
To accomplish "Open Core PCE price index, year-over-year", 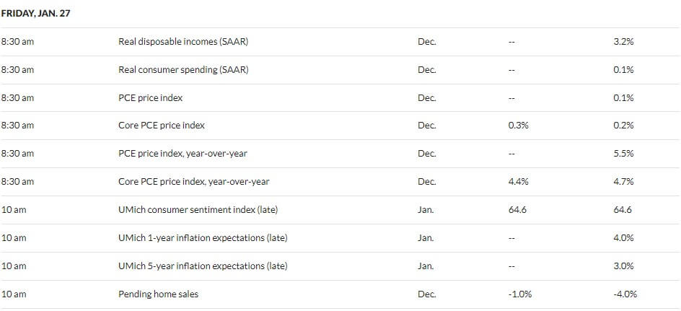I will (x=194, y=181).
